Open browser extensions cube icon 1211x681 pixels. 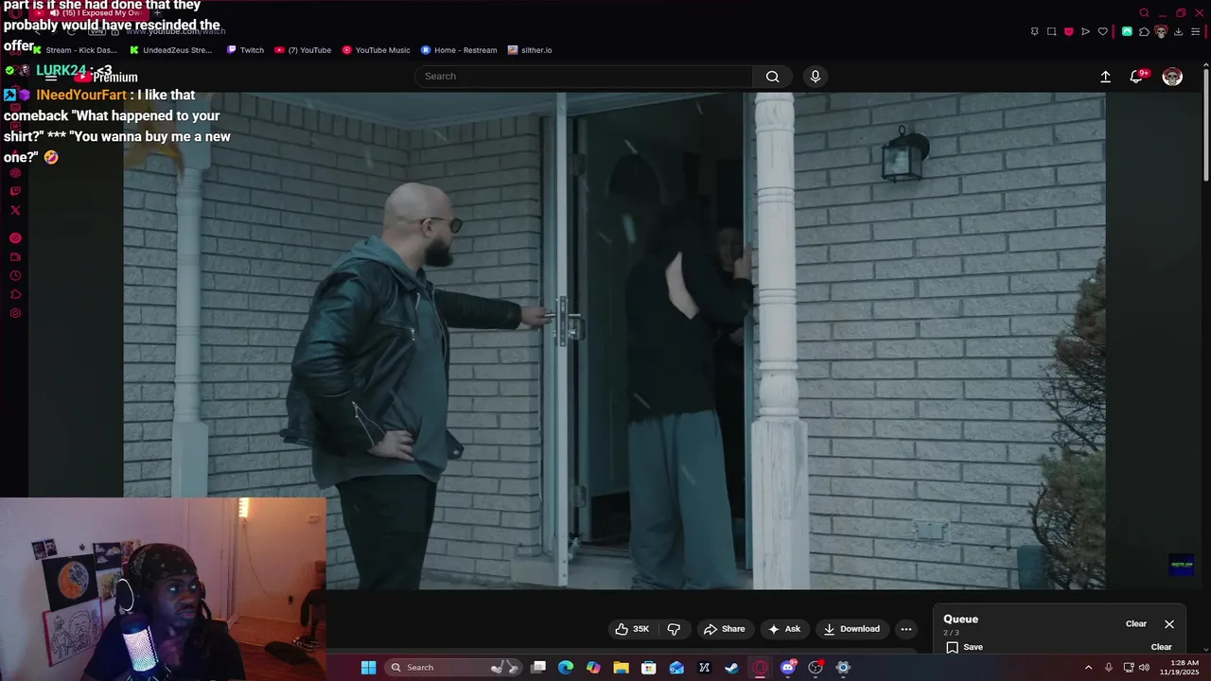pos(1144,31)
